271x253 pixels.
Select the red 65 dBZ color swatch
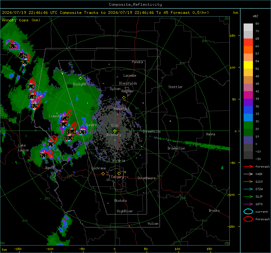[248, 42]
